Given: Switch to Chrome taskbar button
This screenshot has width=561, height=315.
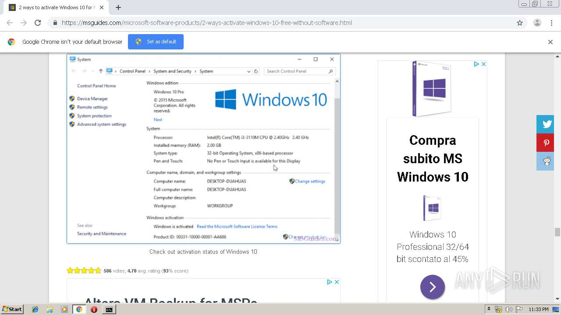Looking at the screenshot, I should coord(79,309).
